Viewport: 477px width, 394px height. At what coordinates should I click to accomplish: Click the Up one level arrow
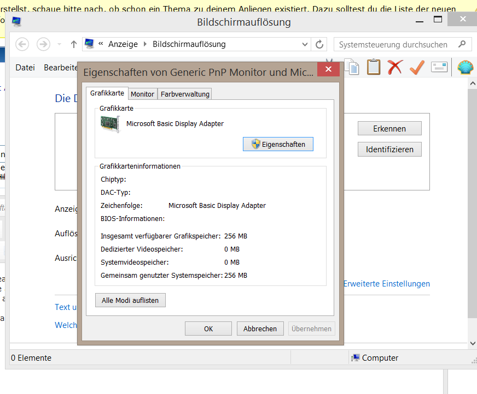pos(74,44)
